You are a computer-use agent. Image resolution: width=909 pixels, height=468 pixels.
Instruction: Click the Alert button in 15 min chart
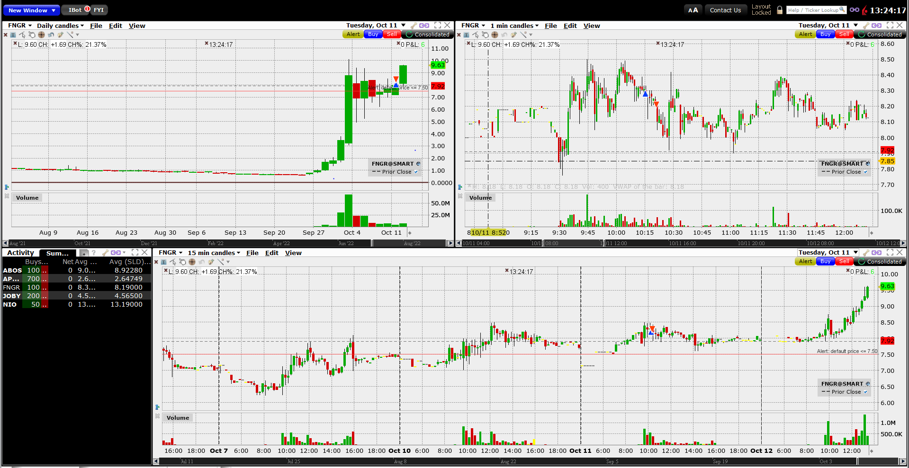(x=806, y=261)
